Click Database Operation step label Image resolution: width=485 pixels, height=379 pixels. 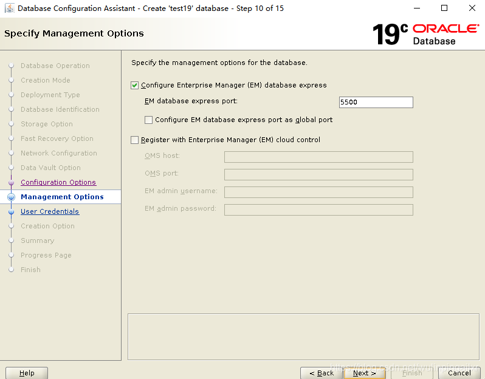55,66
